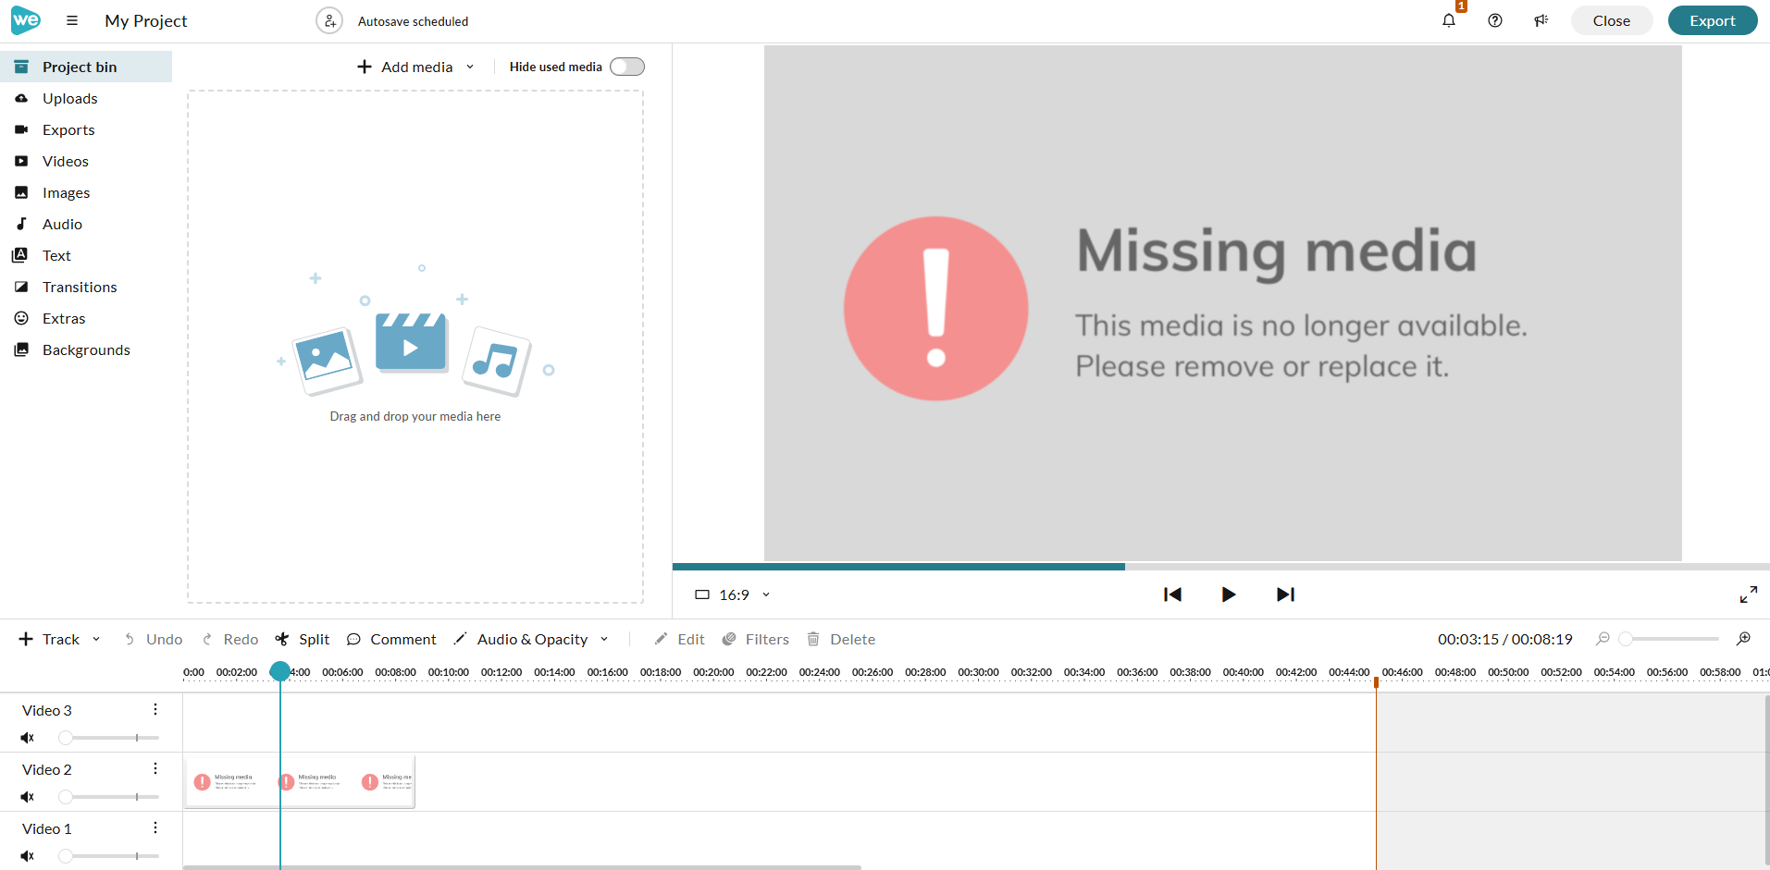Add a Comment to the timeline
The image size is (1770, 870).
click(x=391, y=639)
